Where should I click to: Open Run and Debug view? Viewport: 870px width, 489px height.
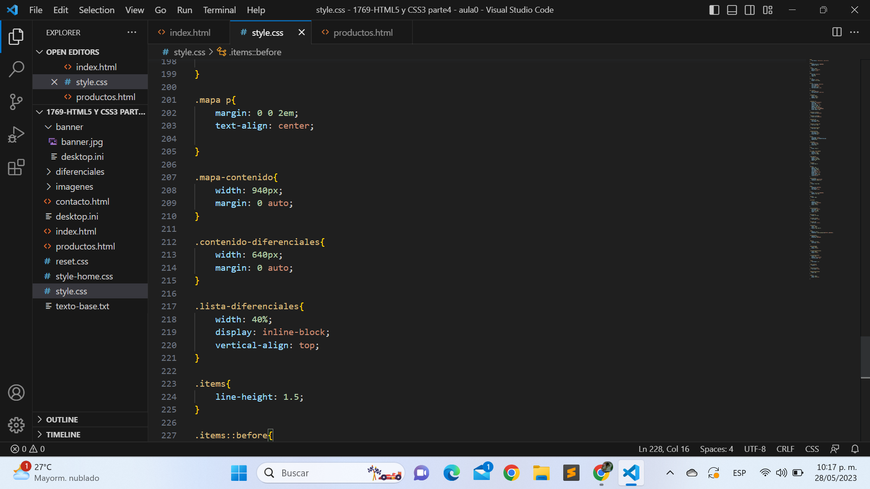[x=16, y=134]
